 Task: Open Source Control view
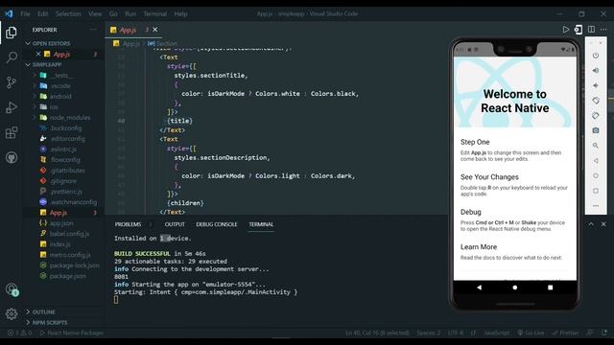pyautogui.click(x=12, y=82)
